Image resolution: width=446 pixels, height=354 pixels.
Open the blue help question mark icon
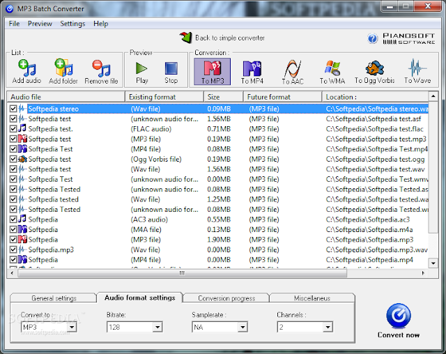(x=372, y=38)
